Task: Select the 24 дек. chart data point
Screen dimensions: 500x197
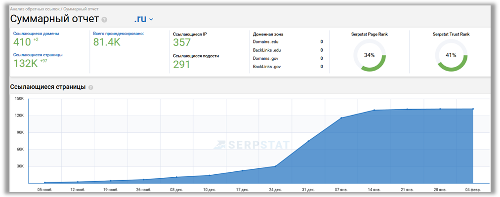Action: [x=275, y=166]
